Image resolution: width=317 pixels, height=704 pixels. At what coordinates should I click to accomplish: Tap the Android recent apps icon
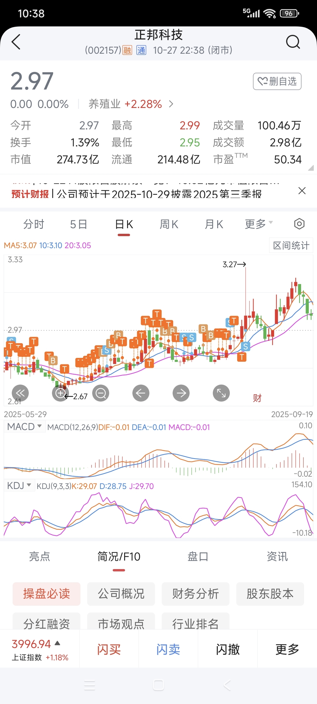tap(90, 686)
